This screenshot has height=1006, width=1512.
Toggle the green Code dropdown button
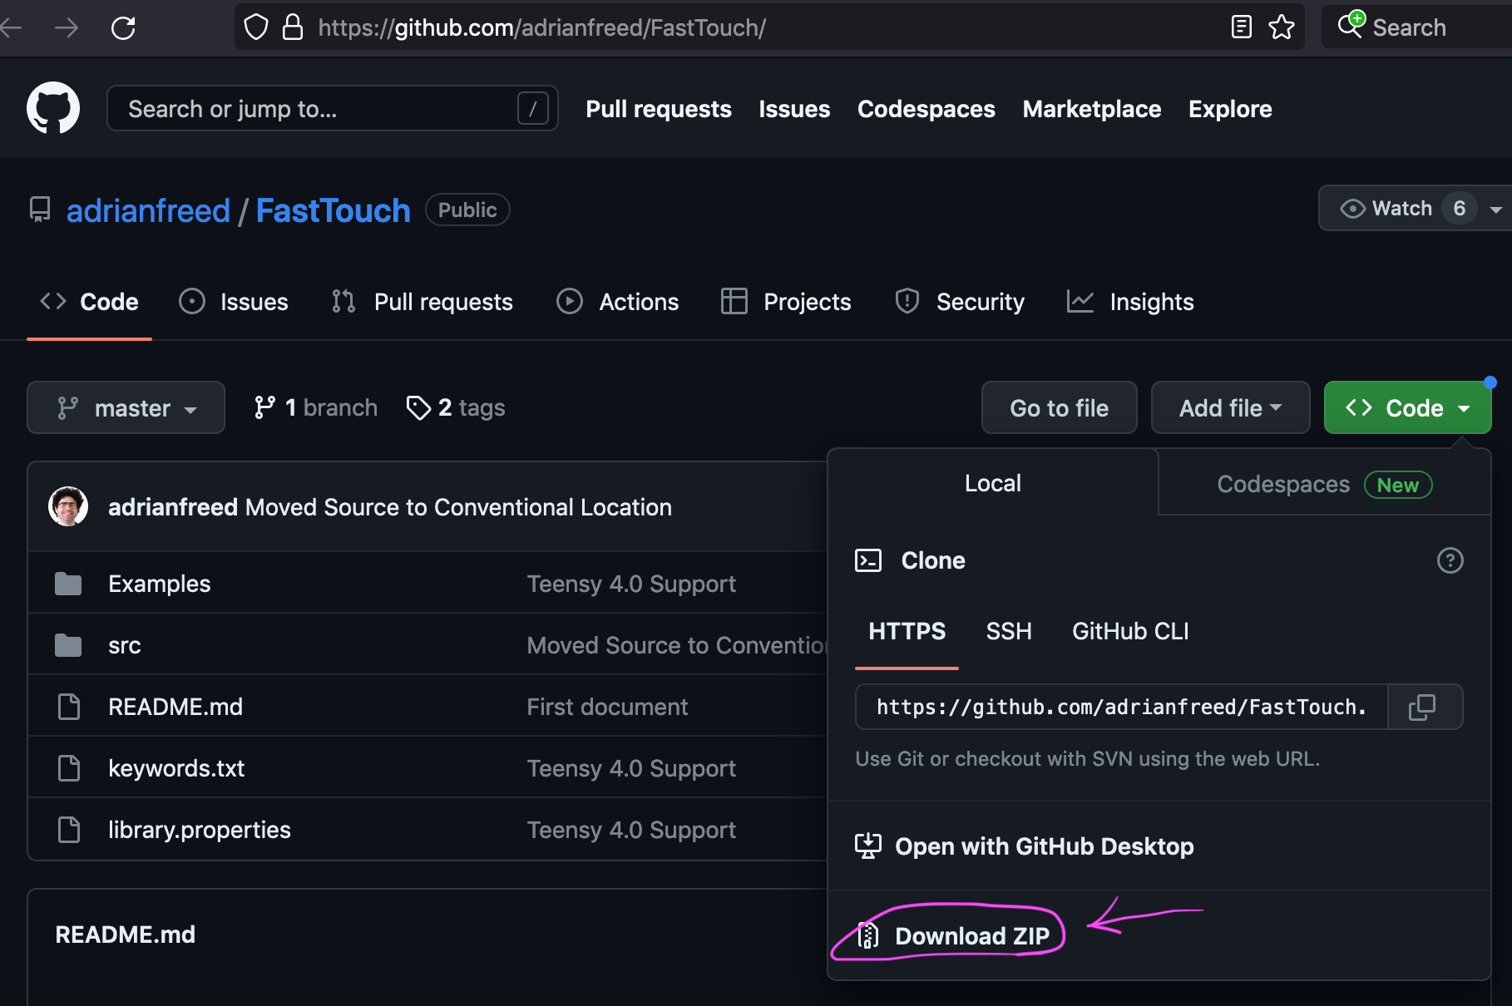pos(1407,407)
